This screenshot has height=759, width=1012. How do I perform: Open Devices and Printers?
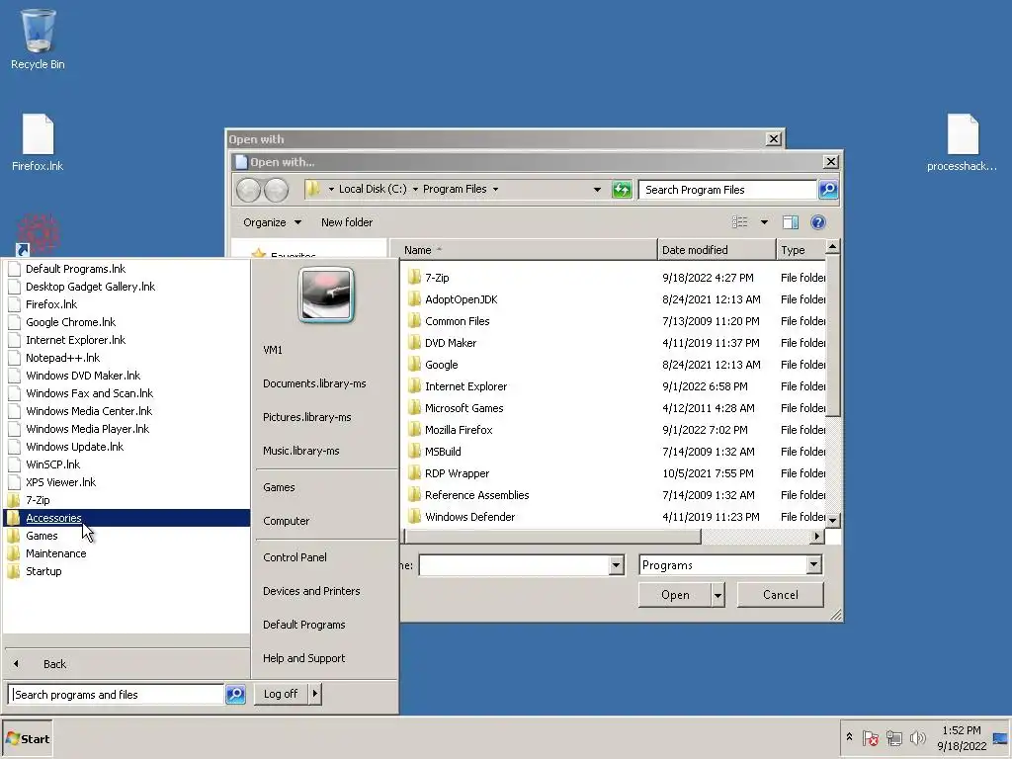(311, 591)
